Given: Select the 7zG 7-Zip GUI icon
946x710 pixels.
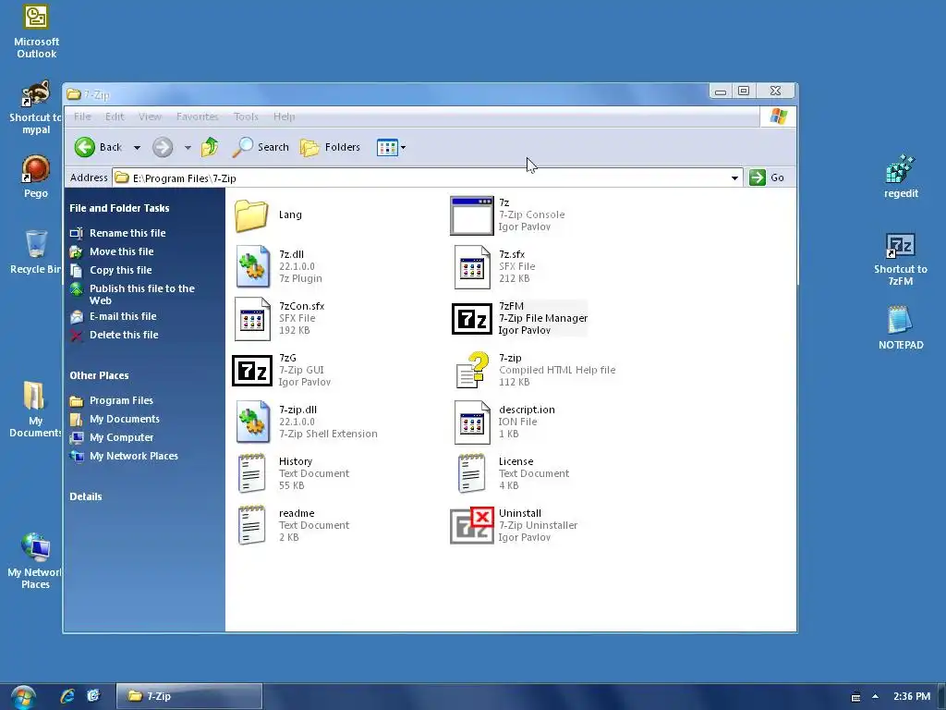Looking at the screenshot, I should (x=252, y=370).
